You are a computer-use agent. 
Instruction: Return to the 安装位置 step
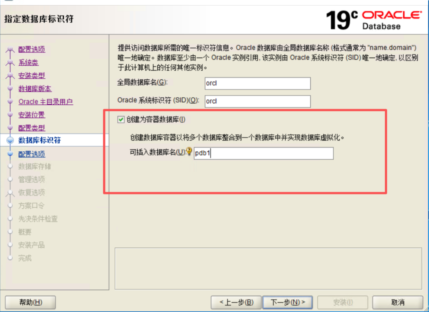click(32, 115)
